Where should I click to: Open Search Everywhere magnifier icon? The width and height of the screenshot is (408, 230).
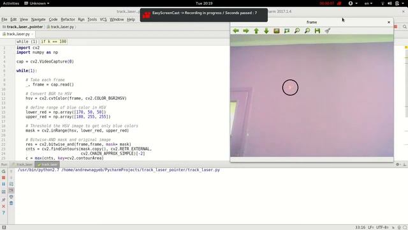pos(405,27)
